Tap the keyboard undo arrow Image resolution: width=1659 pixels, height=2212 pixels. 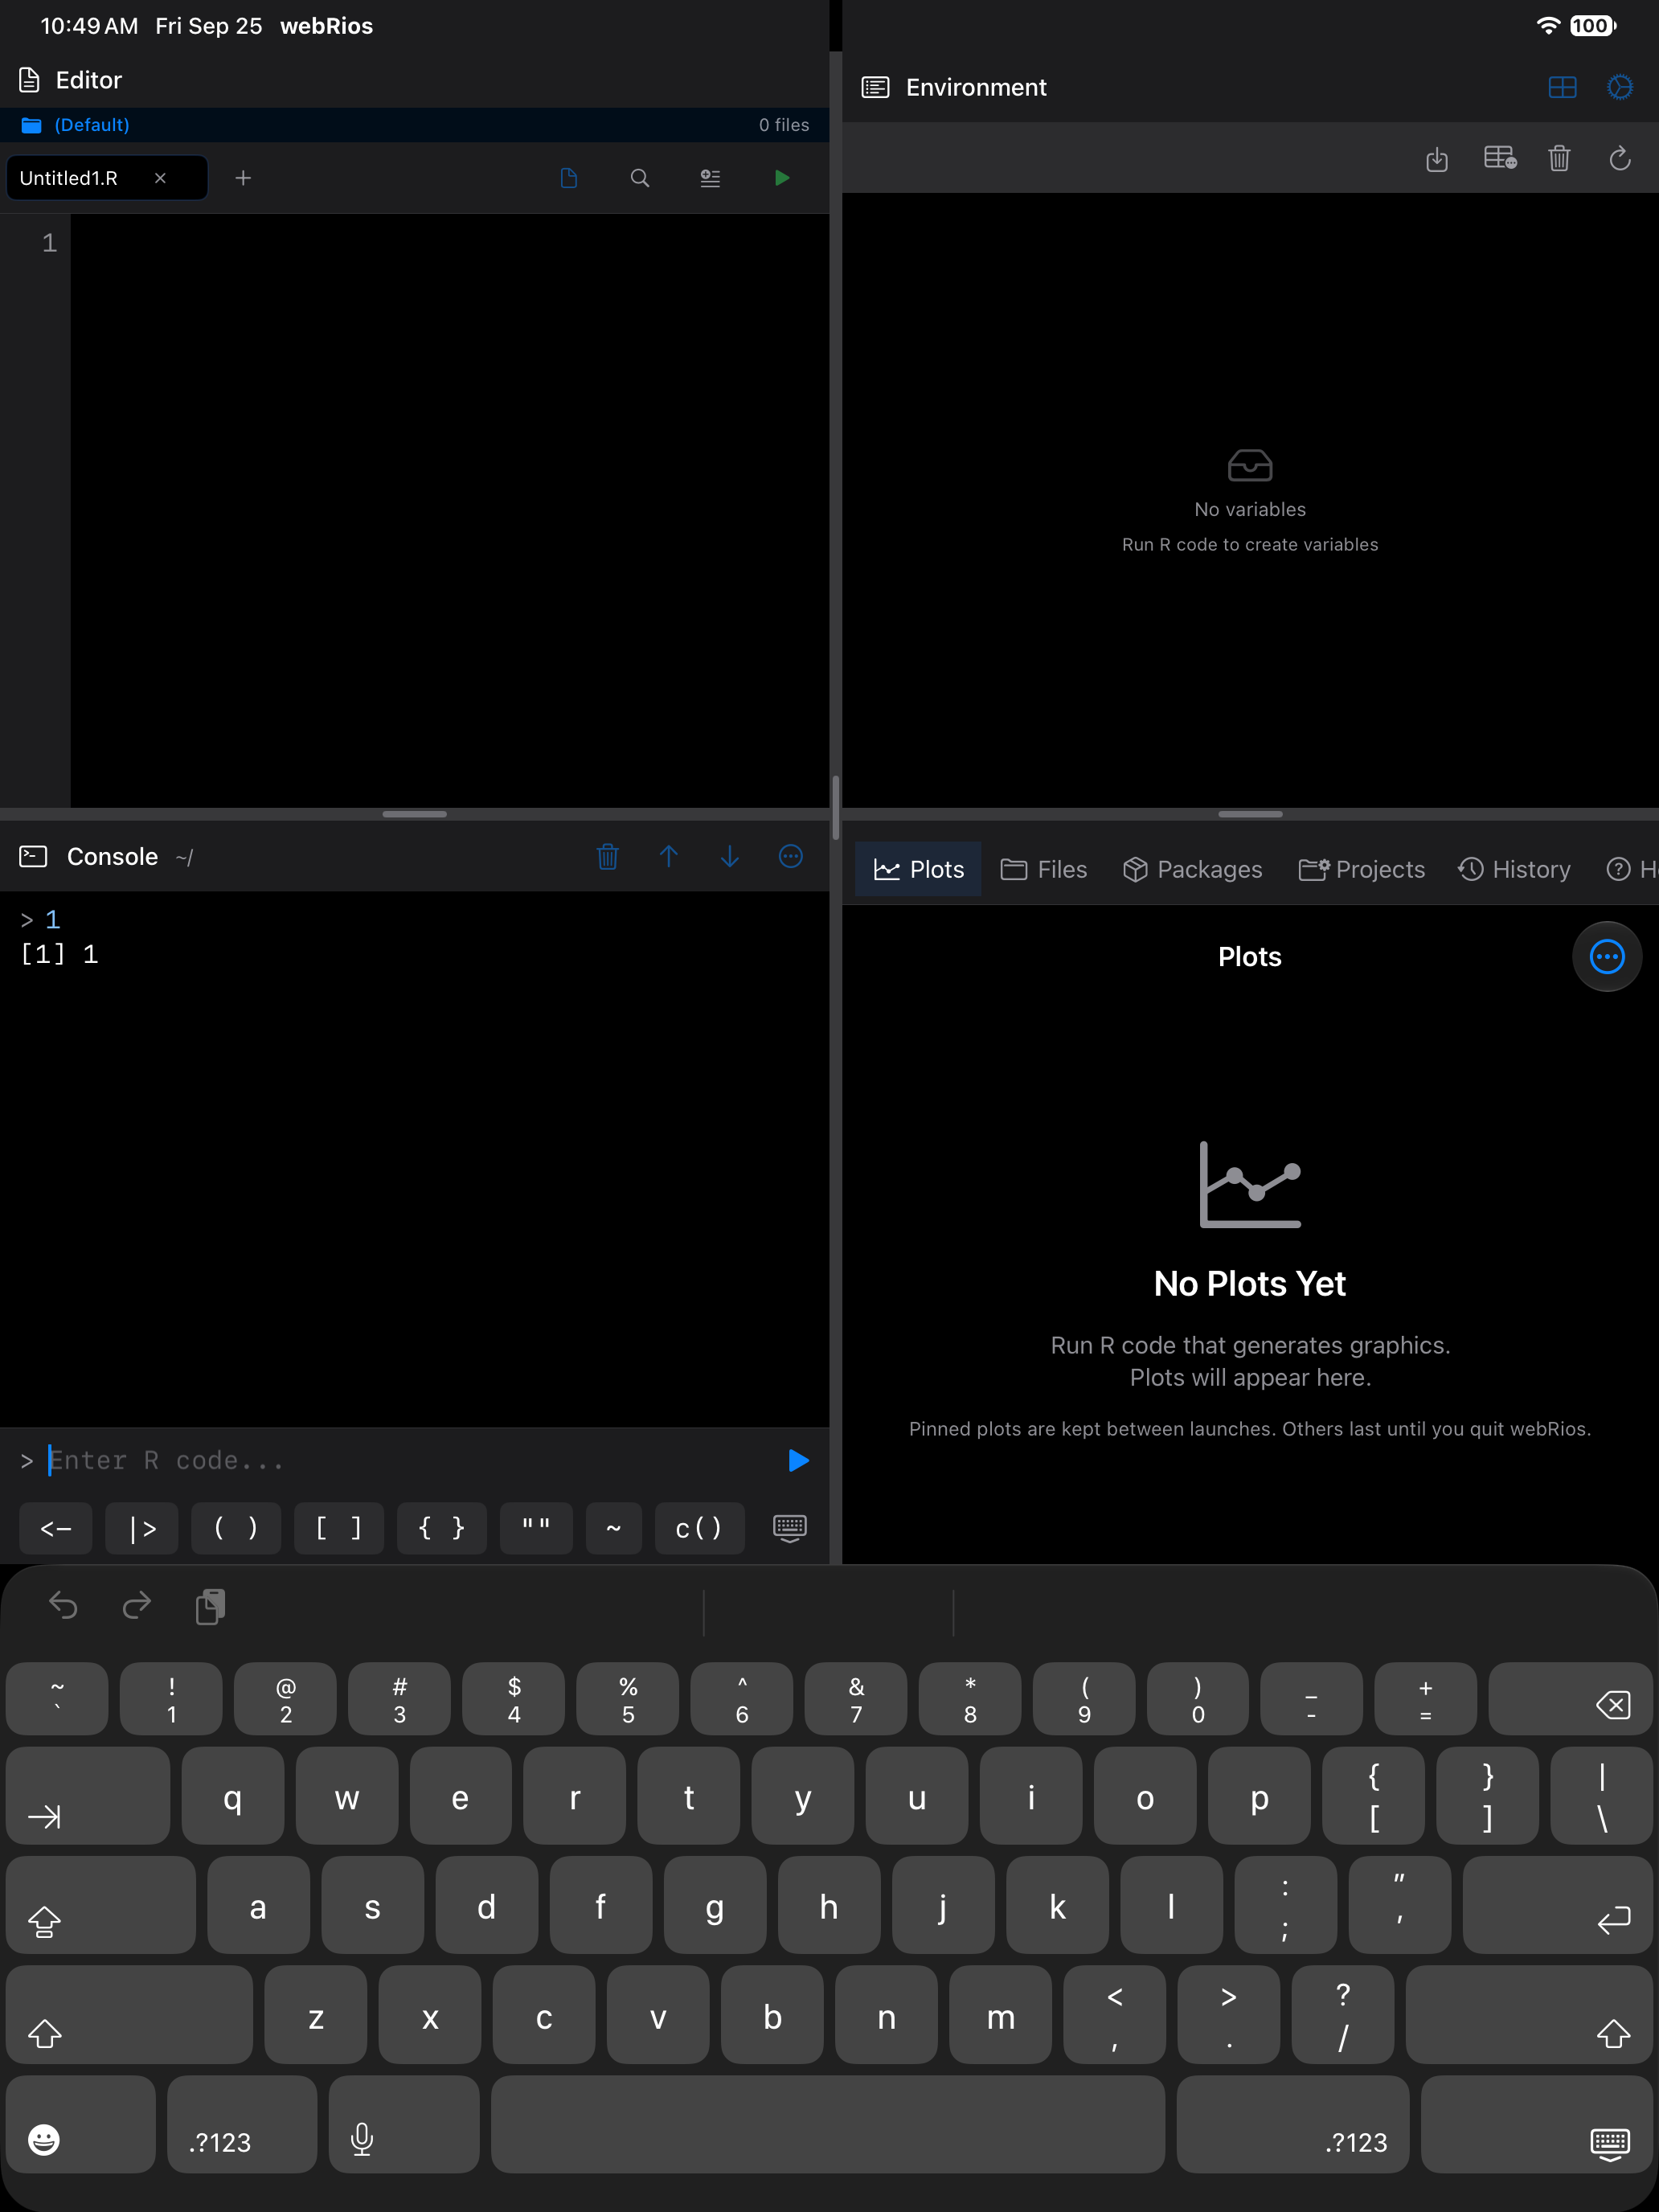(63, 1606)
